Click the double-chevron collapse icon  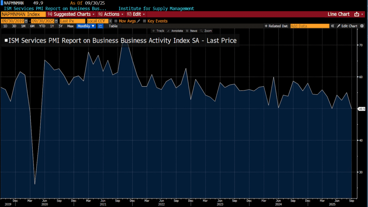(x=333, y=26)
